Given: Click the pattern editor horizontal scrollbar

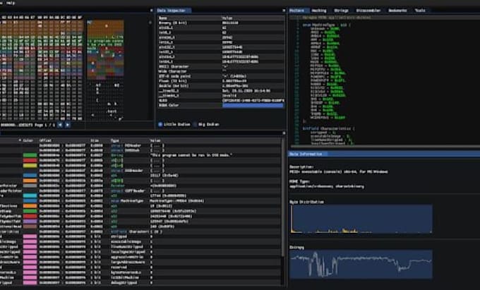Looking at the screenshot, I should [x=385, y=146].
